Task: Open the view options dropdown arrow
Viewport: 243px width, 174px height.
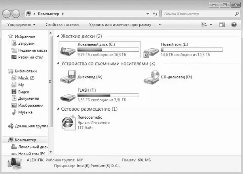Action: (211, 25)
